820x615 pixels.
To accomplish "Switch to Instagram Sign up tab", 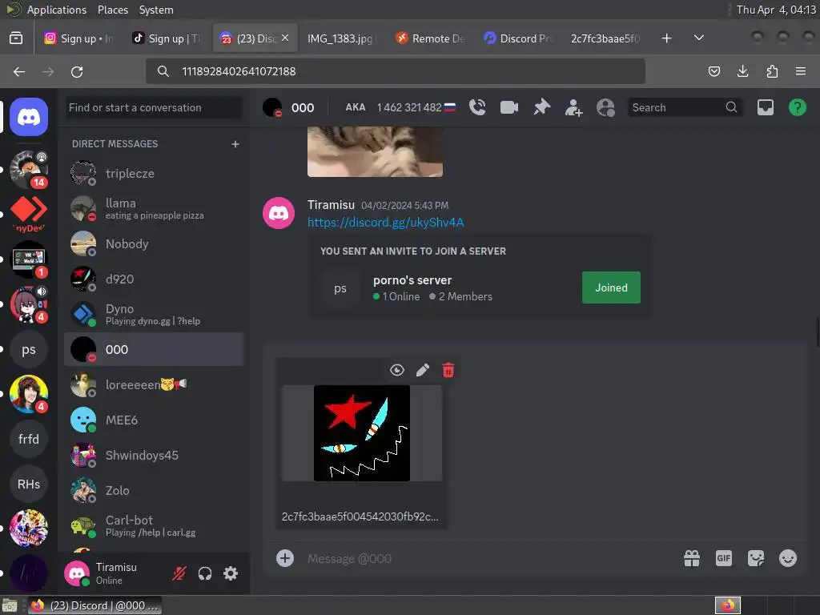I will click(79, 38).
